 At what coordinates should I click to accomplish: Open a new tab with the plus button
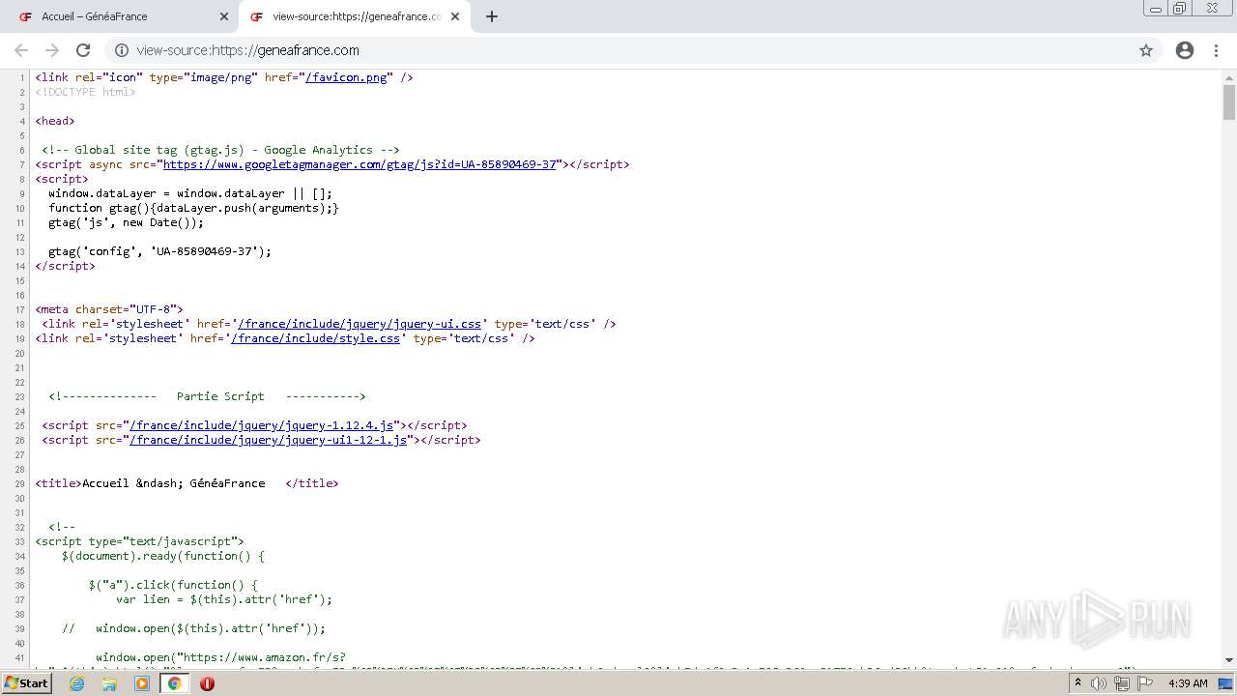click(492, 16)
